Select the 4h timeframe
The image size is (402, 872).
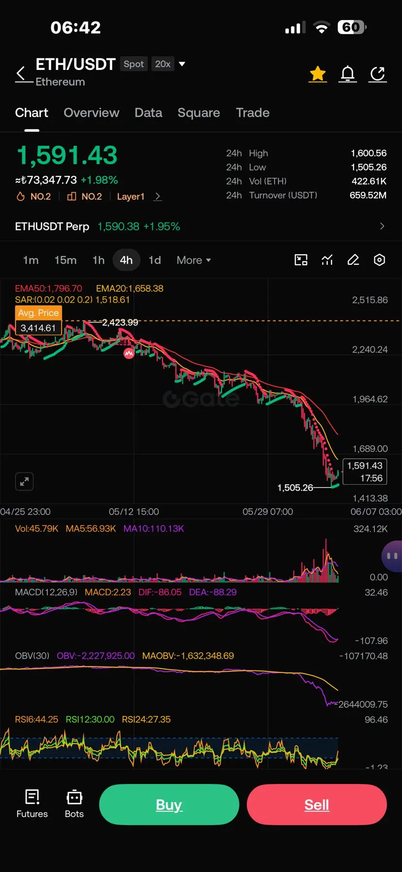coord(126,260)
